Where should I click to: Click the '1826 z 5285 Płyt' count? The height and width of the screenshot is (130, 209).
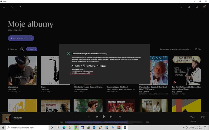pos(15,30)
